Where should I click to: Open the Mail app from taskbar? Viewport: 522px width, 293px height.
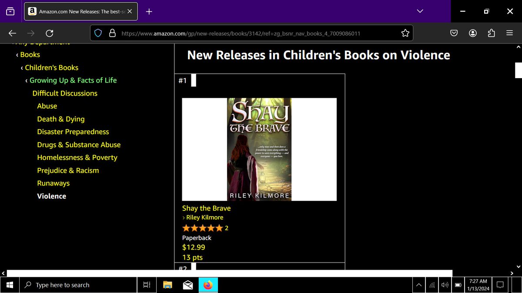pos(188,285)
